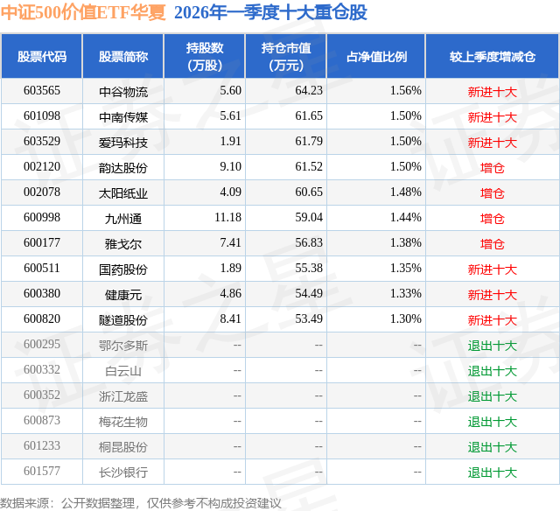Select stock code 600380
The width and height of the screenshot is (560, 511).
pos(42,293)
